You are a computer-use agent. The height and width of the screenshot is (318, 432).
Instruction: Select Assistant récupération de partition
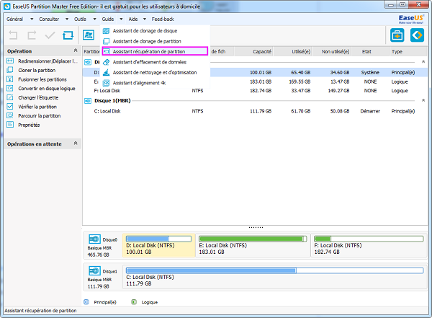155,51
